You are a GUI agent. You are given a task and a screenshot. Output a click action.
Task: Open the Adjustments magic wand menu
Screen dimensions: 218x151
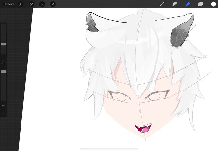tap(31, 4)
